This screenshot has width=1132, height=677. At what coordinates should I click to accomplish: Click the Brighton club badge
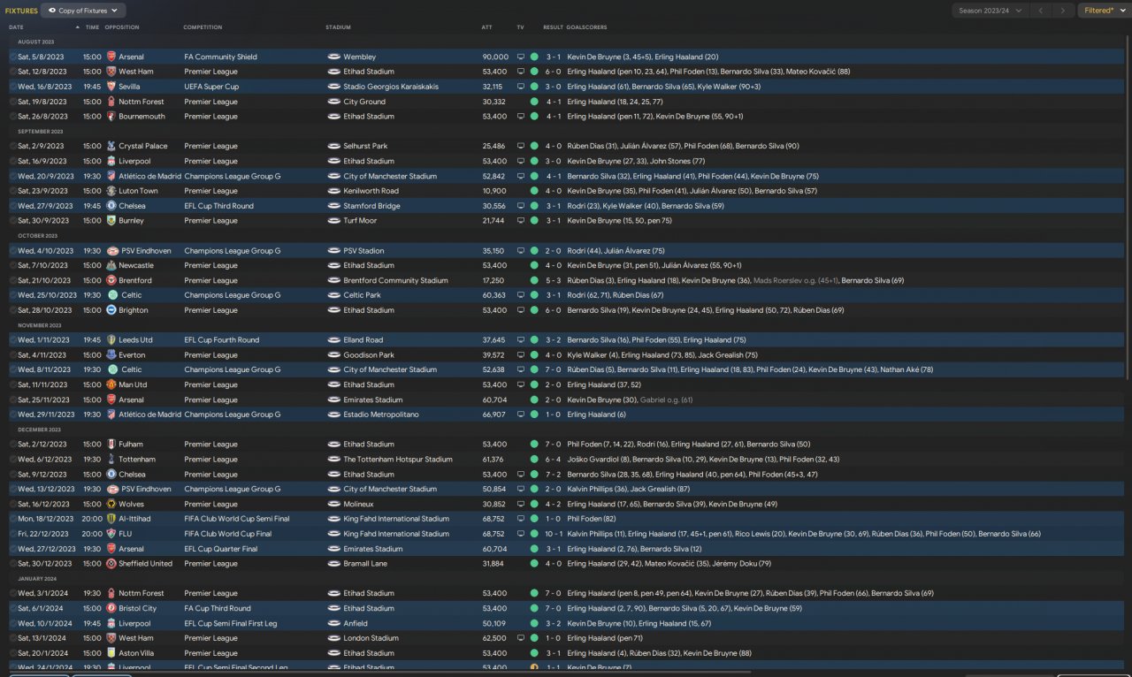111,310
